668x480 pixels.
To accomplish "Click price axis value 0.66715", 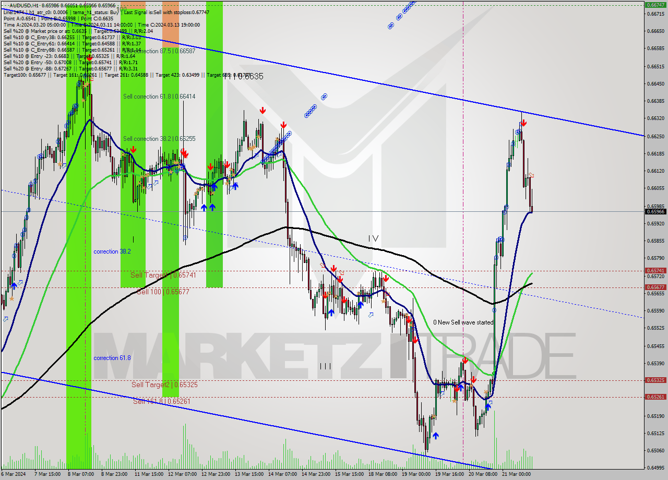I will click(x=656, y=14).
